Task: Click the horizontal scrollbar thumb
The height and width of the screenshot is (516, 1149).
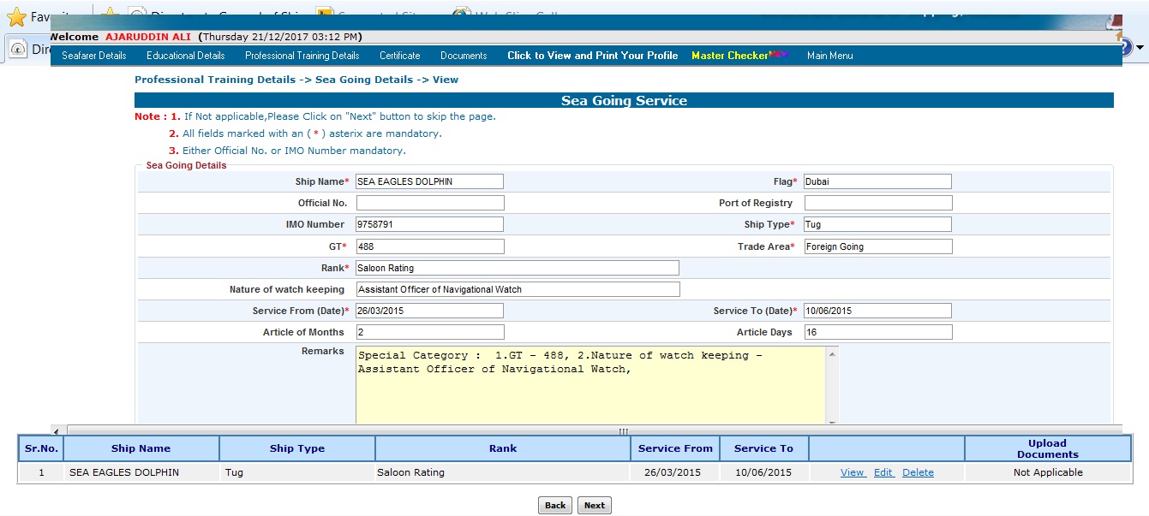Action: tap(624, 431)
